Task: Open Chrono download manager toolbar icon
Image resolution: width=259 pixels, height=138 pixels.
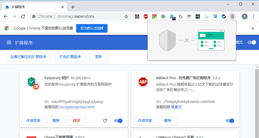Action: 154,16
